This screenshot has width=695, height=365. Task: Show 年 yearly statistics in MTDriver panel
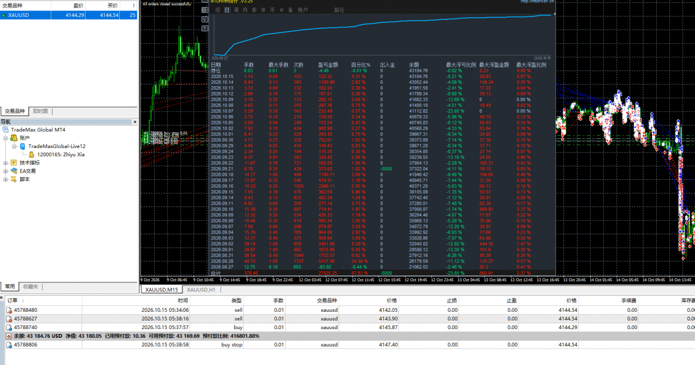263,10
